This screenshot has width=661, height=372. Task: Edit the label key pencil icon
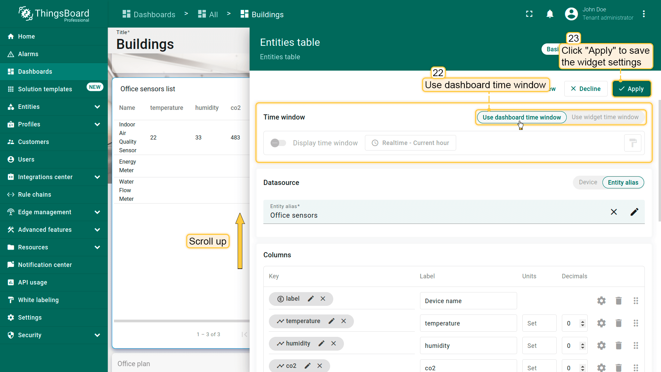tap(311, 299)
